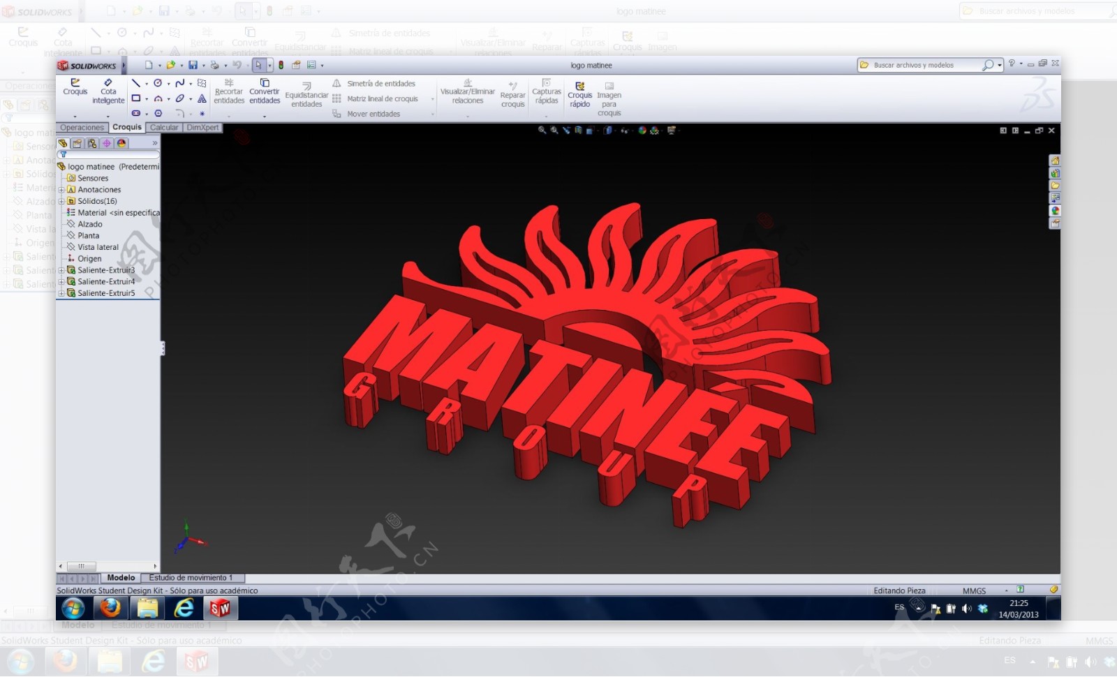Expand the Sólidos(16) tree node
The width and height of the screenshot is (1117, 677).
61,201
